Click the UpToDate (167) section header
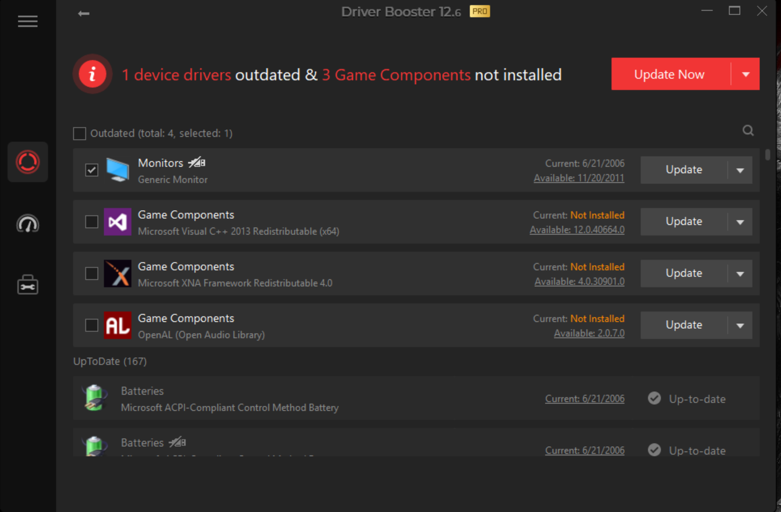The image size is (781, 512). [110, 361]
